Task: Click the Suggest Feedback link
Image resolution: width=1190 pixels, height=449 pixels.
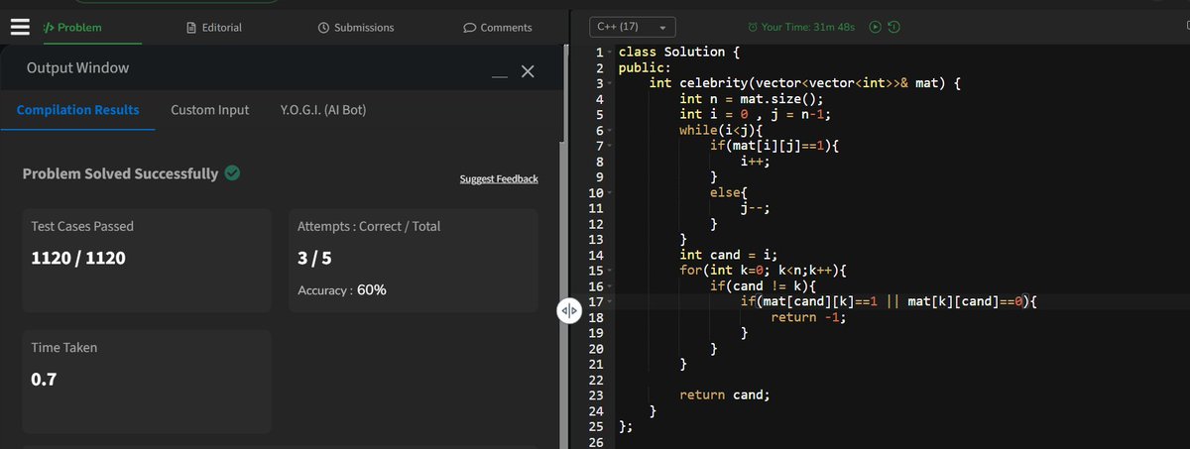Action: [x=499, y=178]
